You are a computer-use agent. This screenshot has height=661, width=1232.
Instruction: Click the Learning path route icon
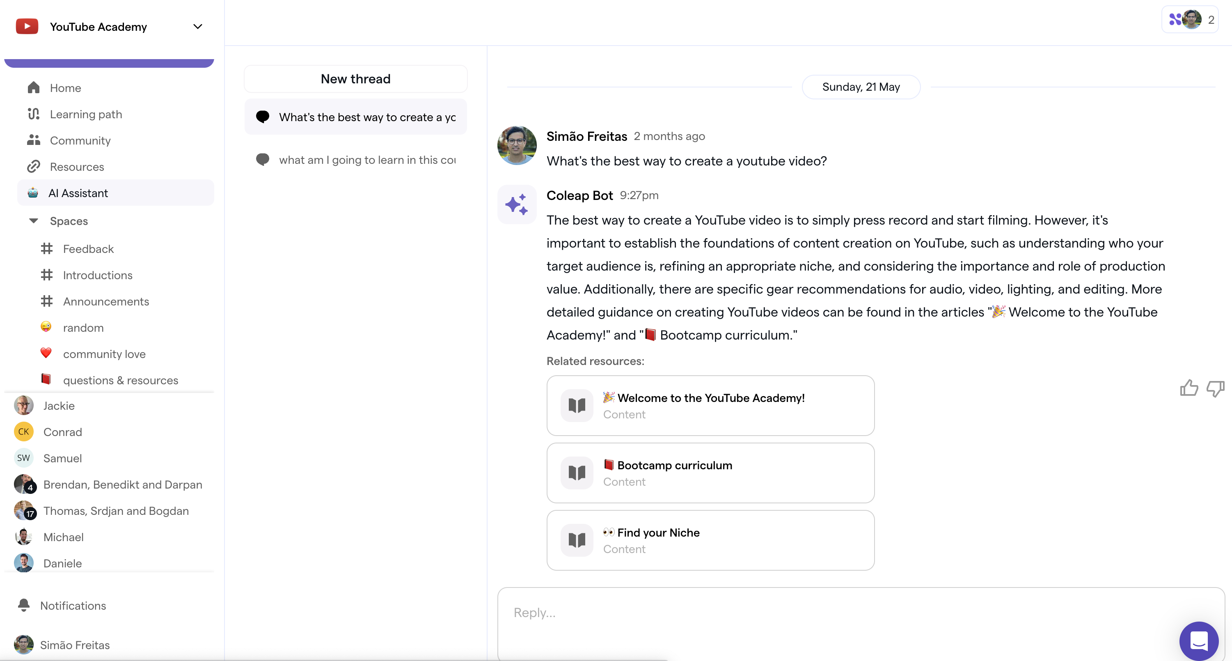[x=34, y=114]
